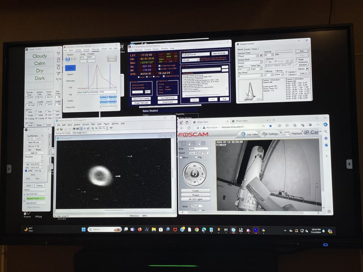Viewport: 363px width, 272px height.
Task: Click the play arrow beside Exposure Preset
Action: [261, 55]
